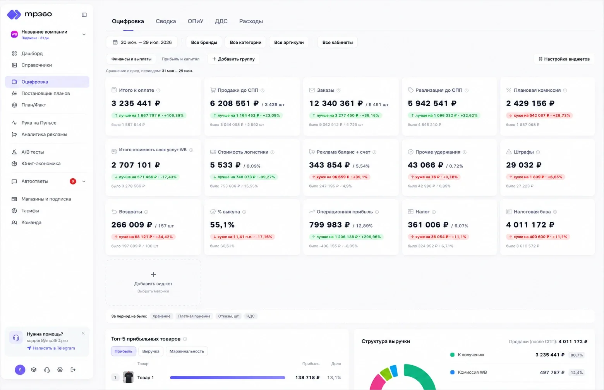Click info icon beside Операционная прибыль

click(x=377, y=212)
